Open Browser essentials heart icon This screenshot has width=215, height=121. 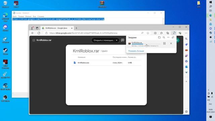click(180, 33)
